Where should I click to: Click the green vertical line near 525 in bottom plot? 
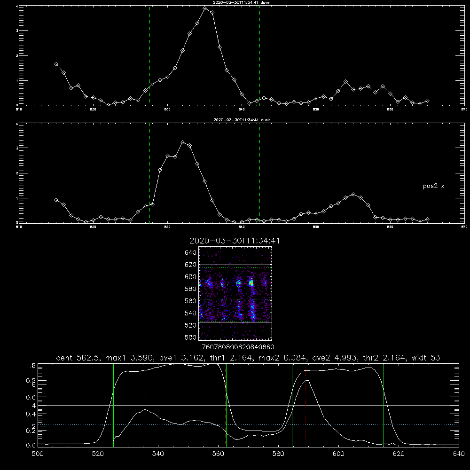113,405
